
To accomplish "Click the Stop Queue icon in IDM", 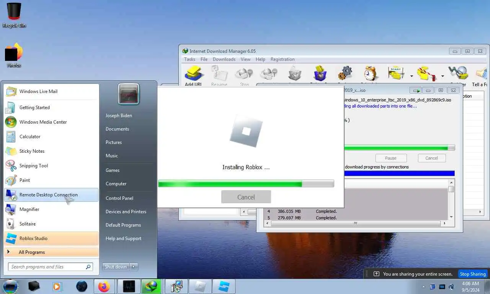I will (x=427, y=73).
